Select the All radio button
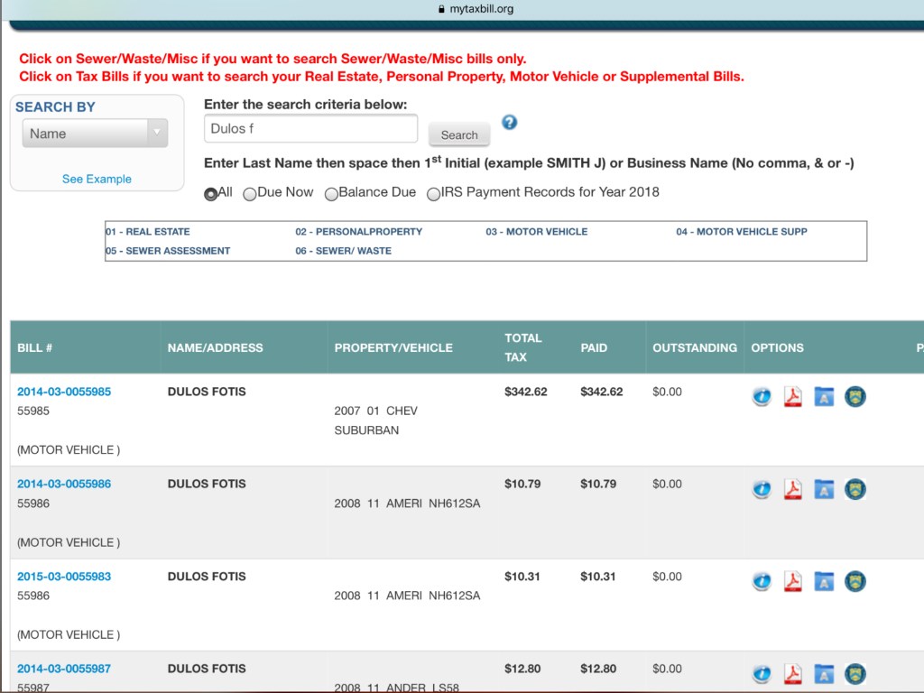 click(x=211, y=193)
